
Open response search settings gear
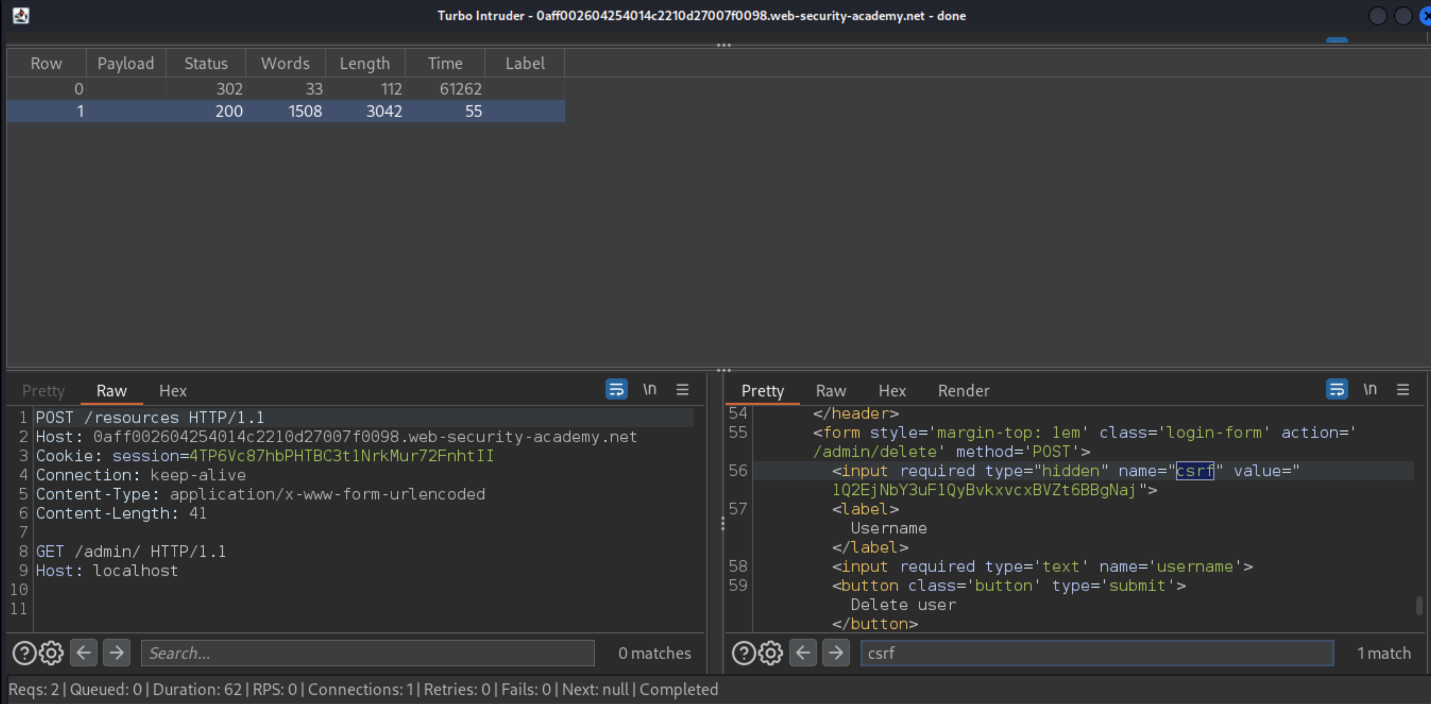[771, 653]
